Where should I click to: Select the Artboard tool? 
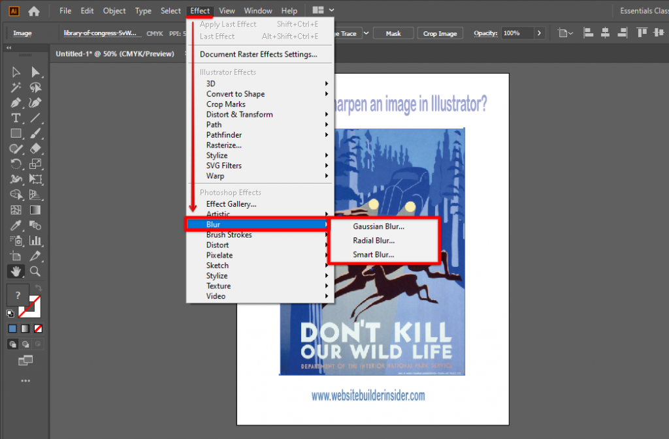16,256
